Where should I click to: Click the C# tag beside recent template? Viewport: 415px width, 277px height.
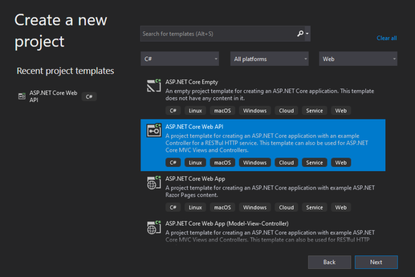89,97
